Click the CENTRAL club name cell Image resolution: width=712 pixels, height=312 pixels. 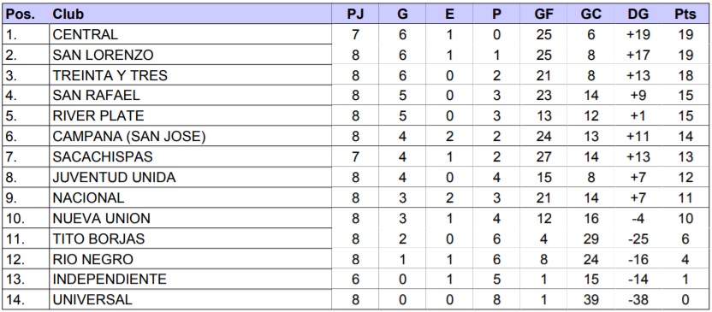click(190, 34)
